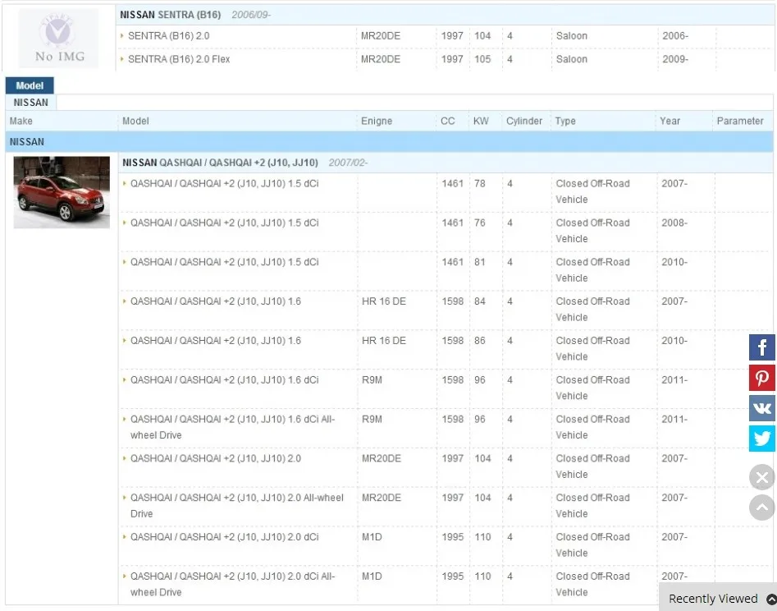This screenshot has height=611, width=777.
Task: Pin this page on Pinterest
Action: [761, 378]
